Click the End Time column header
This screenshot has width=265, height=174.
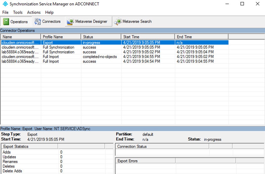(201, 37)
